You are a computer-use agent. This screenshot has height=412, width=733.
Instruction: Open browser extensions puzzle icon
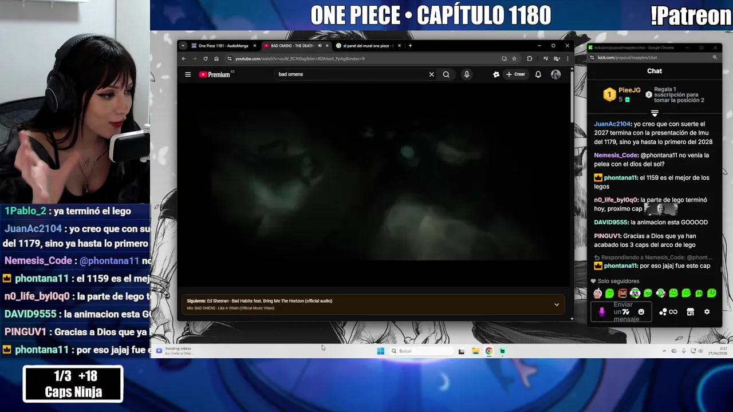(530, 58)
